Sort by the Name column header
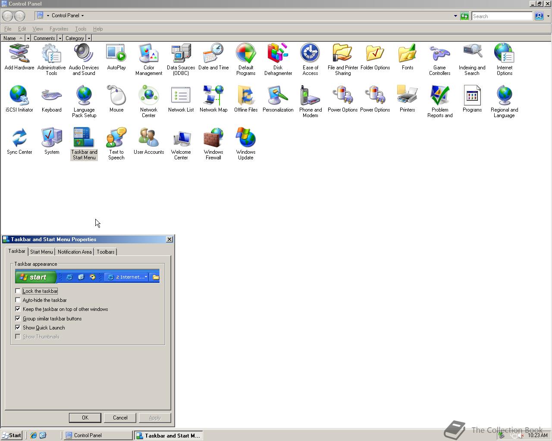552x441 pixels. pyautogui.click(x=13, y=38)
